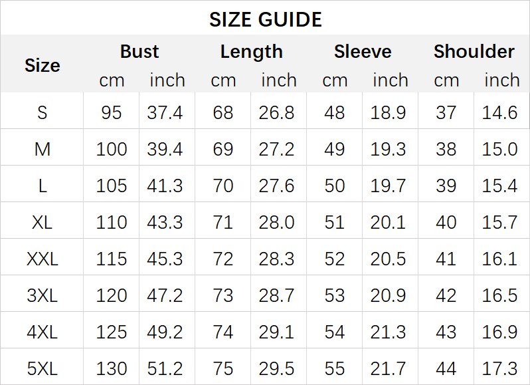Select the Size column header
The image size is (530, 385).
click(42, 65)
